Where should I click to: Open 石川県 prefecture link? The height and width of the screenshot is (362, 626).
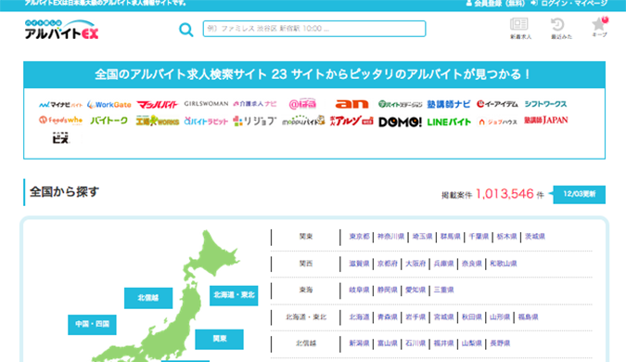[x=415, y=343]
